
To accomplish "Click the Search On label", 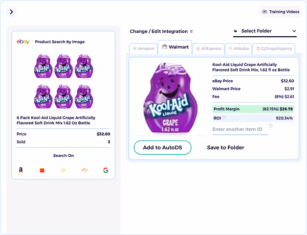I will click(x=63, y=156).
